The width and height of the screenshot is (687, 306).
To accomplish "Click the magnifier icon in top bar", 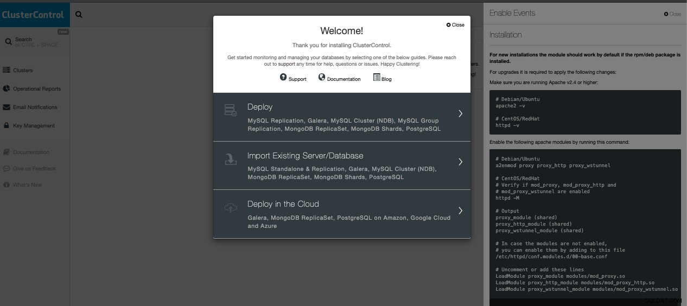I will click(79, 15).
